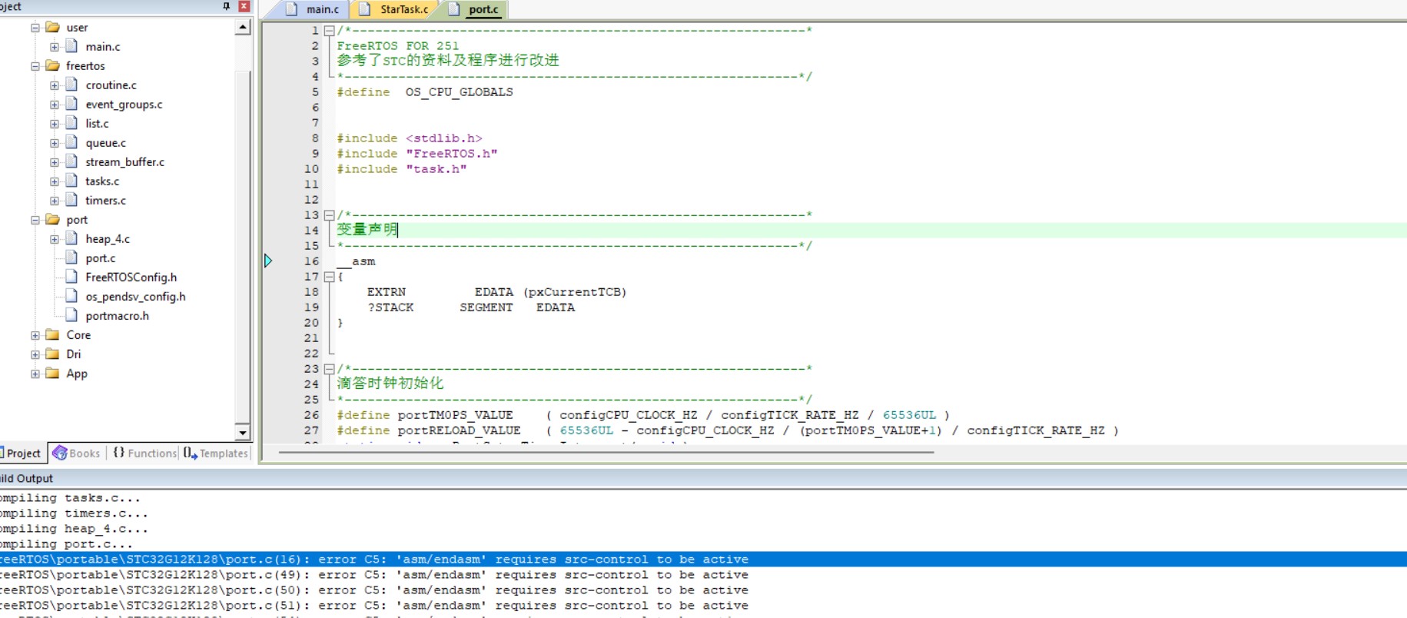Viewport: 1407px width, 618px height.
Task: Select queue.c in project tree
Action: pyautogui.click(x=105, y=143)
